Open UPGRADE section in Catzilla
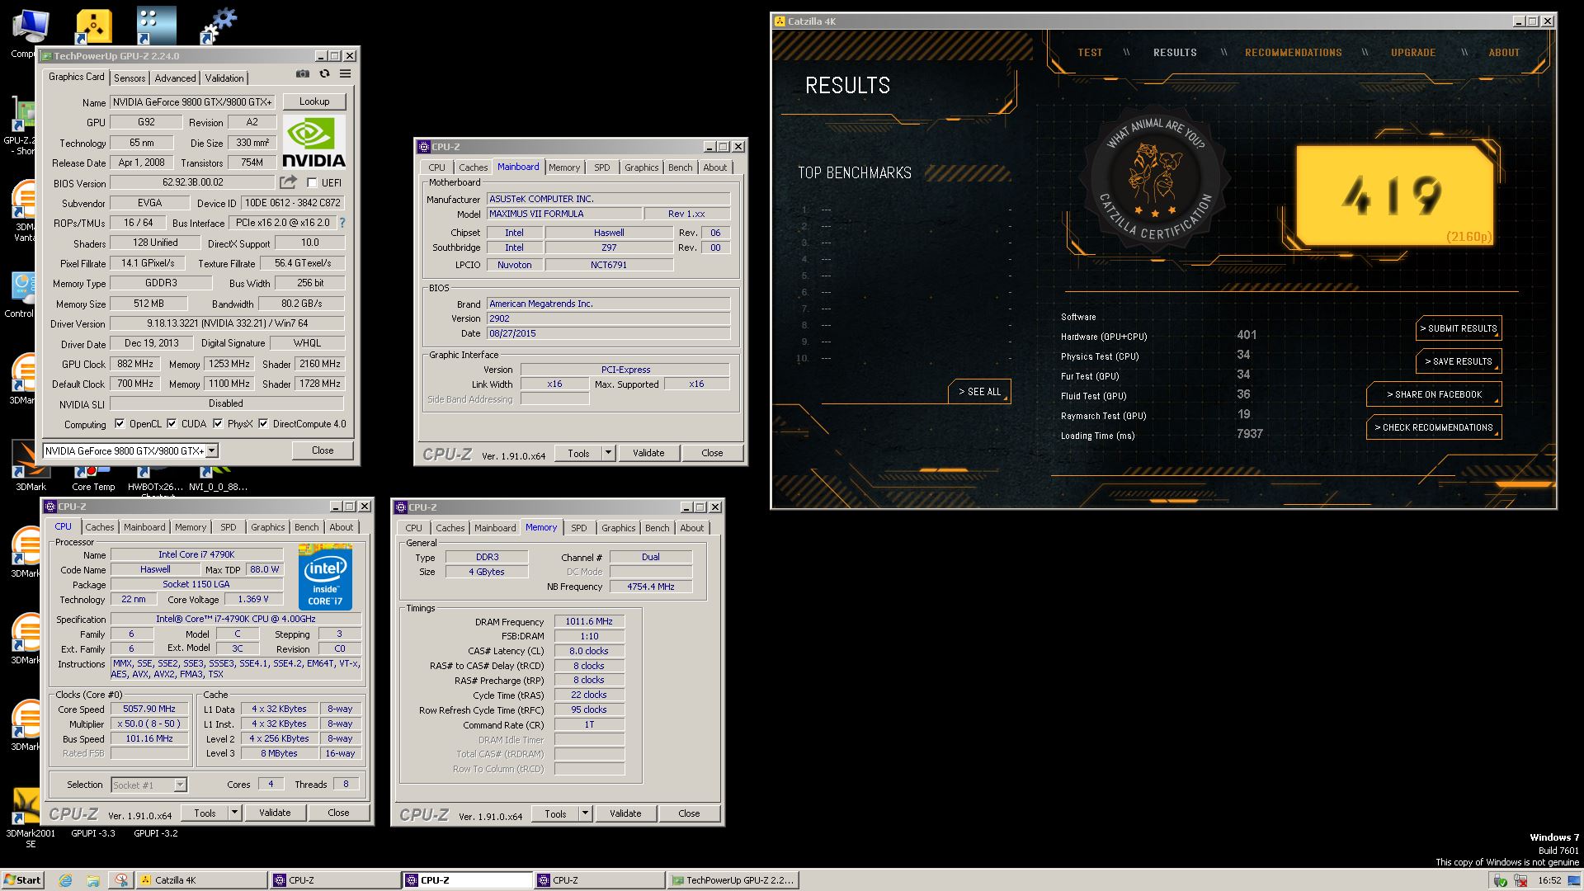Viewport: 1584px width, 891px height. pos(1413,52)
